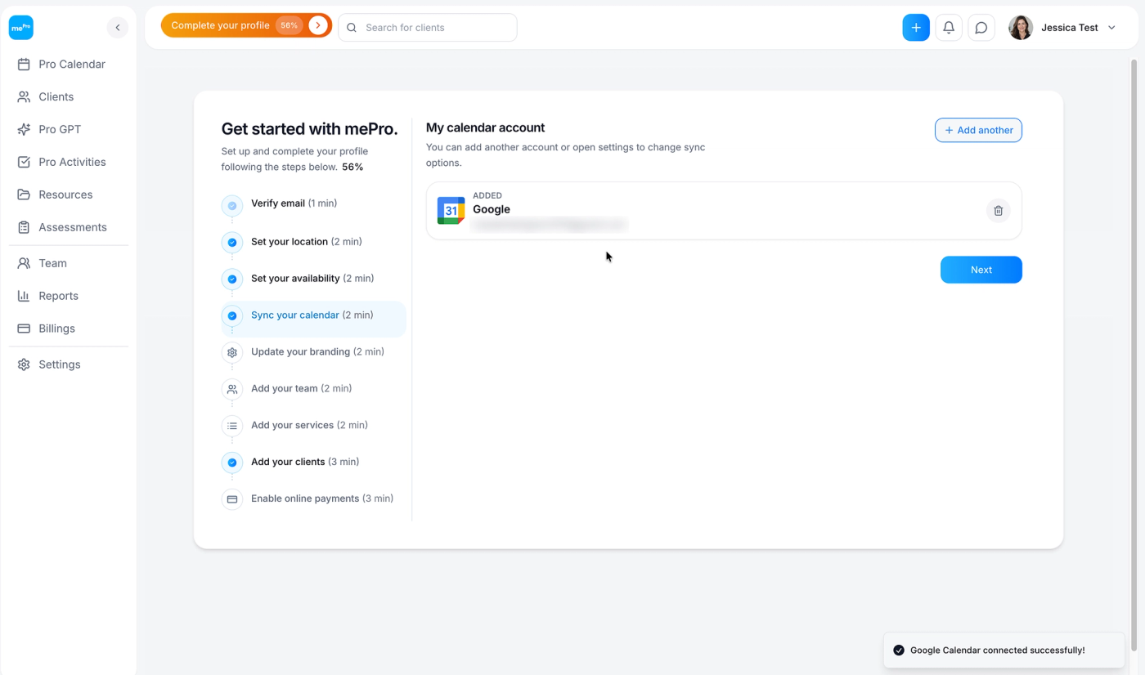Click the Add another account button

[x=978, y=130]
